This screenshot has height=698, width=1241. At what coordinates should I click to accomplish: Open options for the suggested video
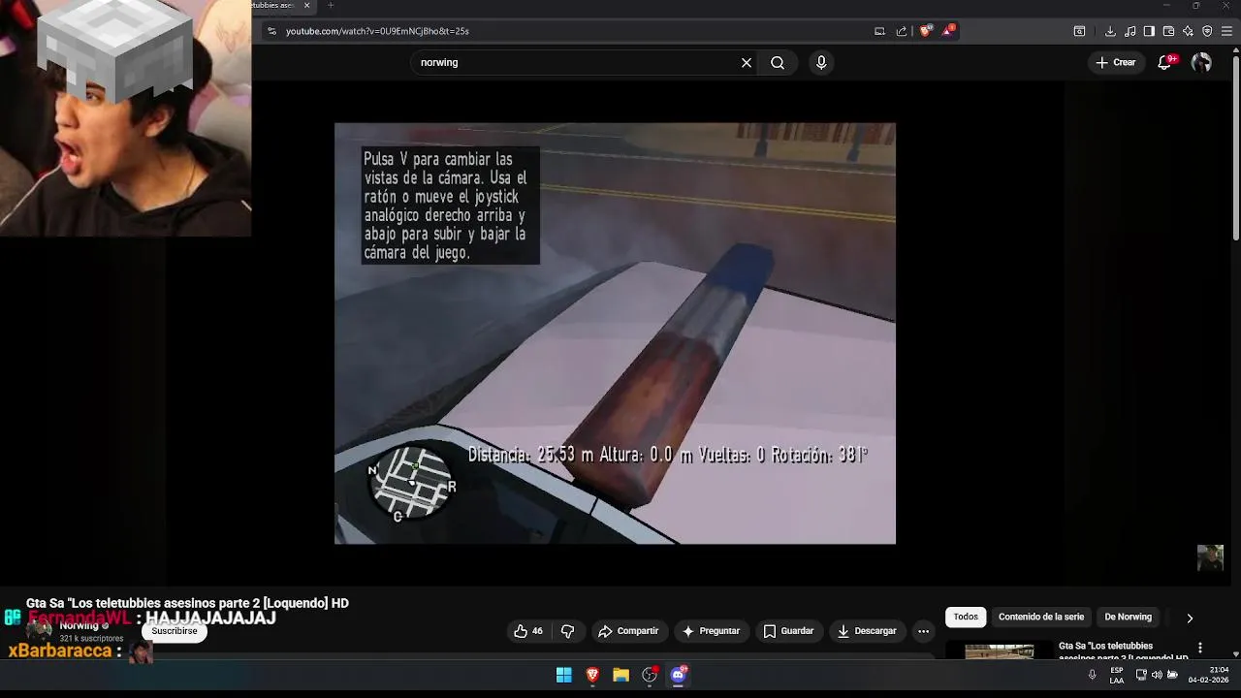[x=1200, y=648]
